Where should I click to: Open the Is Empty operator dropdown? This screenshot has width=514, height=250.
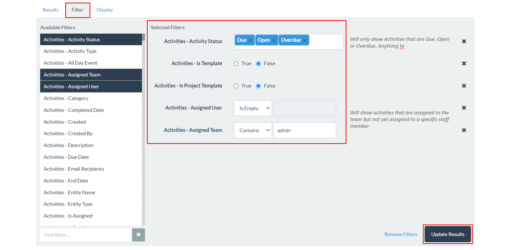pos(253,108)
